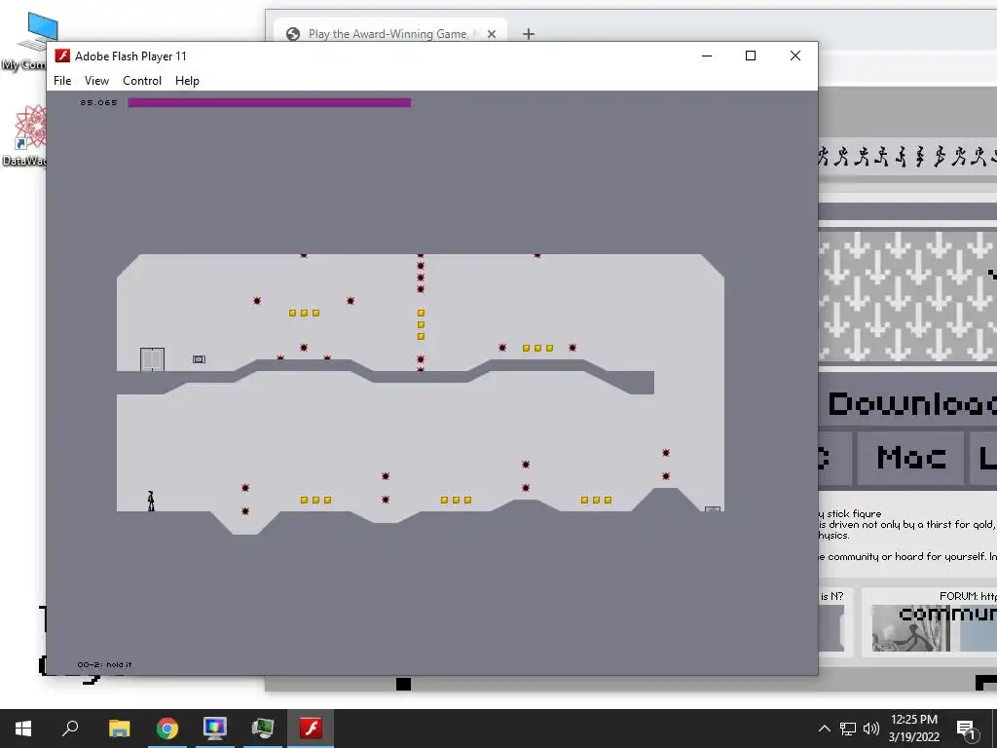Close the Award-Winning Game browser tab
997x748 pixels.
click(x=492, y=34)
